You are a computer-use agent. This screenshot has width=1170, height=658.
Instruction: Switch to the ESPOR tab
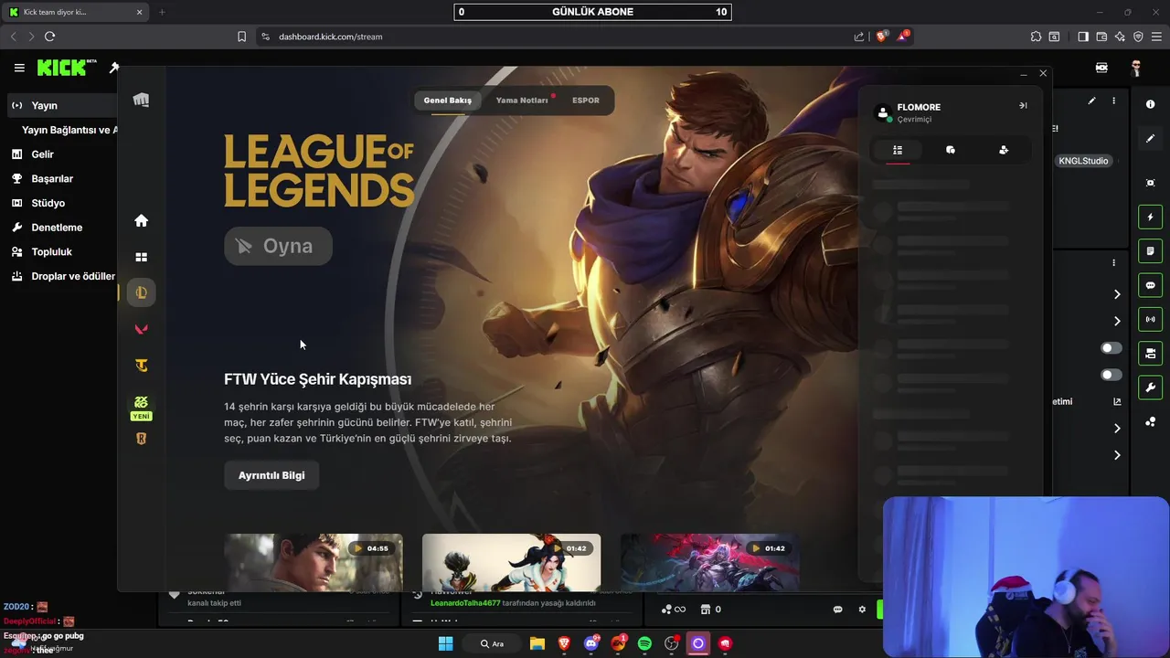pyautogui.click(x=586, y=101)
